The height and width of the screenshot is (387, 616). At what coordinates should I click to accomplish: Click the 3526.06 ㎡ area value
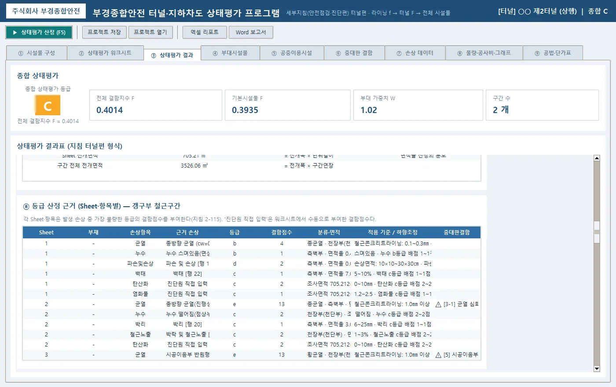tap(194, 166)
